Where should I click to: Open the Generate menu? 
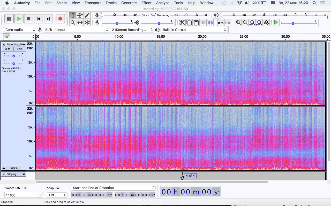tap(129, 3)
